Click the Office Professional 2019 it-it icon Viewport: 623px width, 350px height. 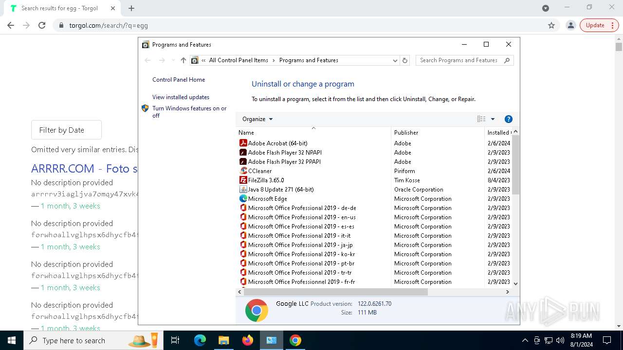click(x=243, y=236)
